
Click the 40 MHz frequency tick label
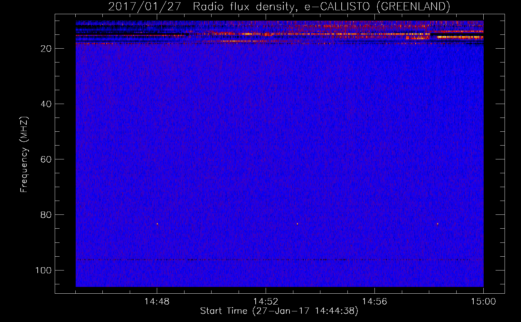coord(46,104)
